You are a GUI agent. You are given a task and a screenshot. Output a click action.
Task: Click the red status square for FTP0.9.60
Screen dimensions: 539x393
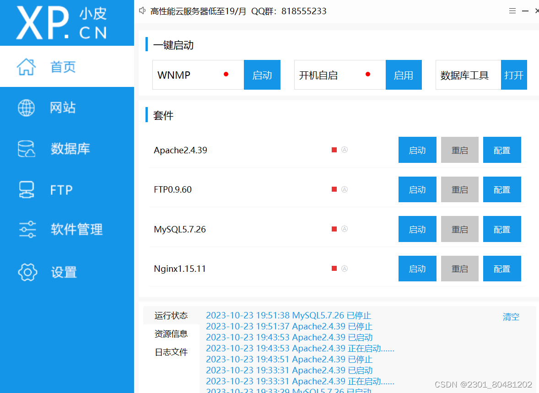point(334,189)
